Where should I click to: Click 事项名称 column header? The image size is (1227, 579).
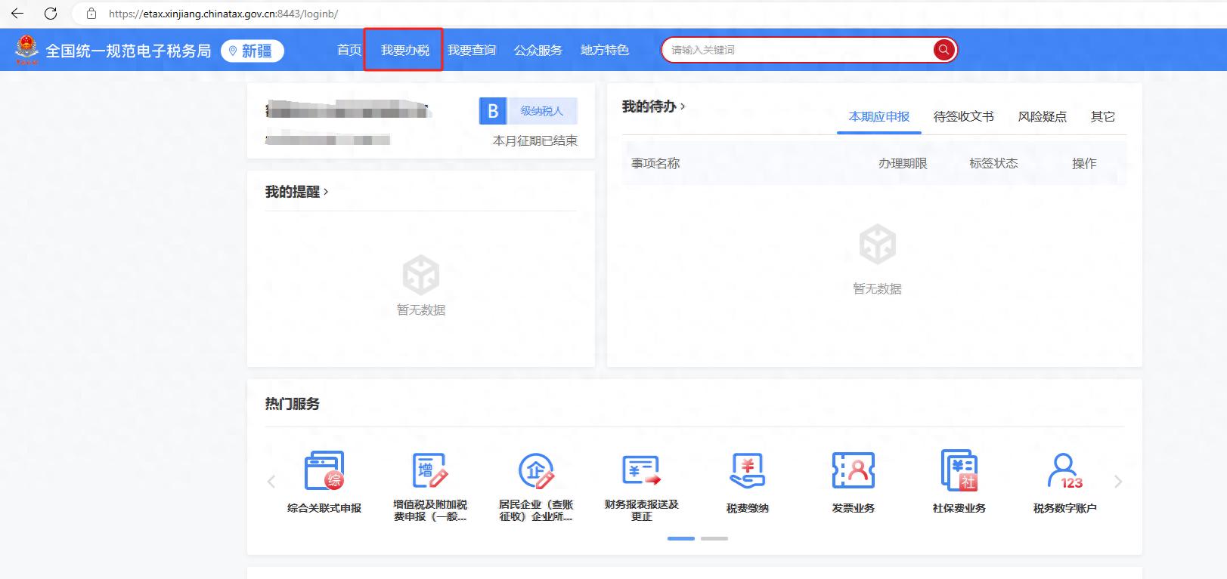pyautogui.click(x=655, y=163)
